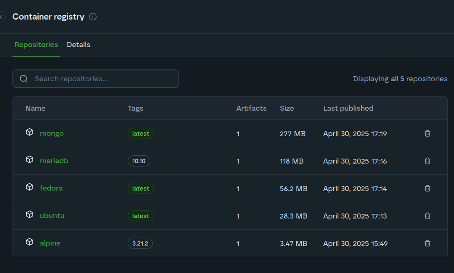Click the 3.21.2 tag badge on alpine
Image resolution: width=454 pixels, height=273 pixels.
pyautogui.click(x=140, y=243)
